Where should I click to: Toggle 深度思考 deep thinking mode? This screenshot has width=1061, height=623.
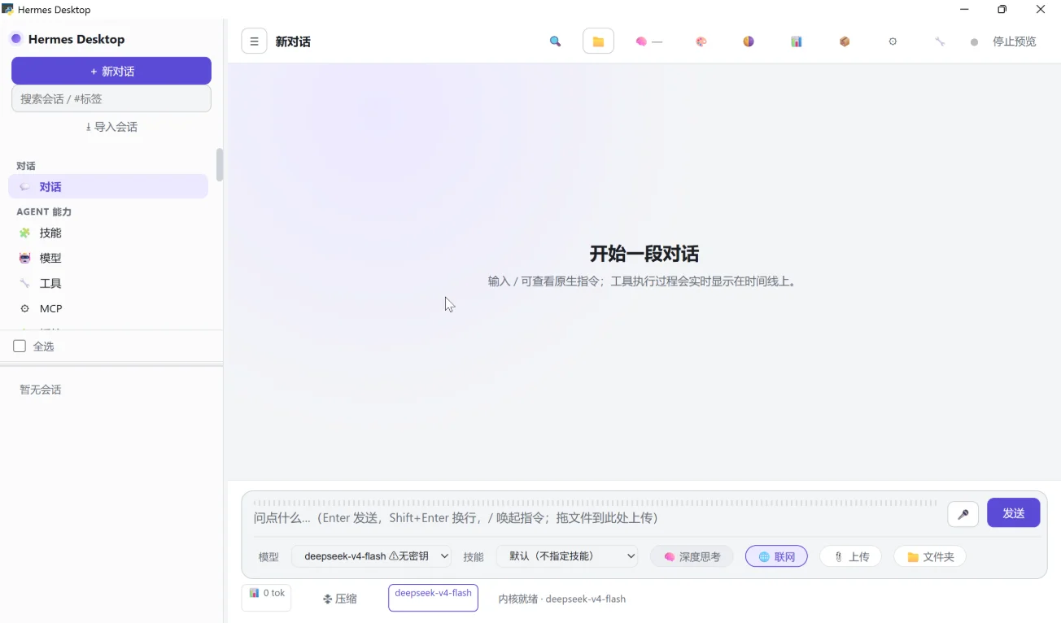tap(692, 556)
